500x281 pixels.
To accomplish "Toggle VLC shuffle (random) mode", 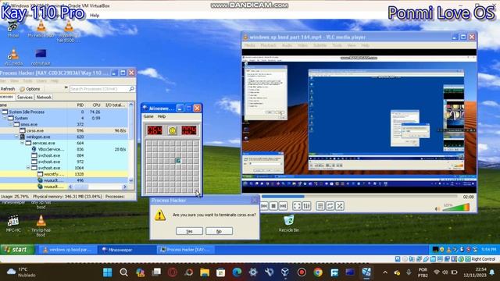I will click(x=340, y=206).
